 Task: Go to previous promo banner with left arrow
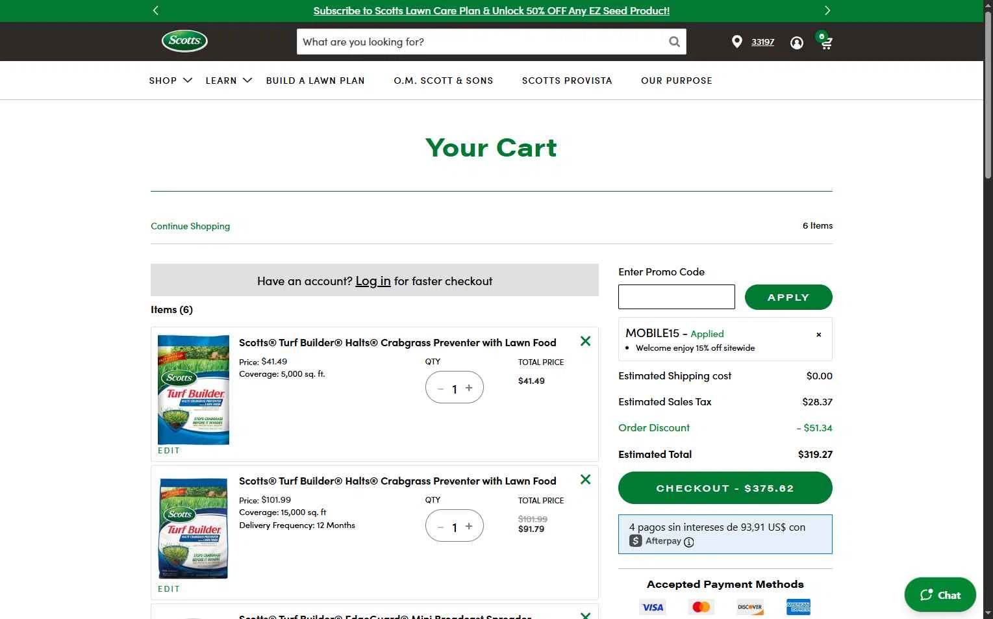pyautogui.click(x=155, y=10)
